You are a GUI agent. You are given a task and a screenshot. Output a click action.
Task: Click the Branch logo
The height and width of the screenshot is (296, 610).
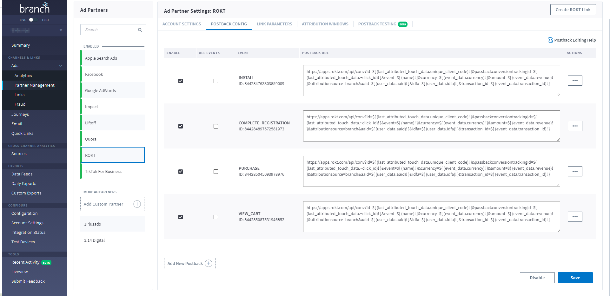pos(34,8)
